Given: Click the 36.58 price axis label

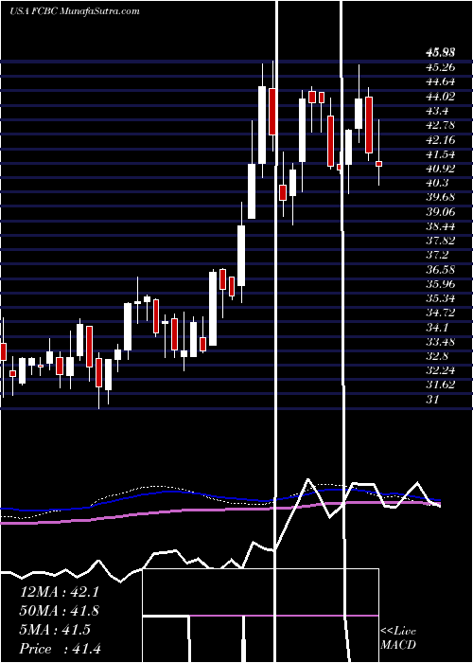Looking at the screenshot, I should (441, 270).
